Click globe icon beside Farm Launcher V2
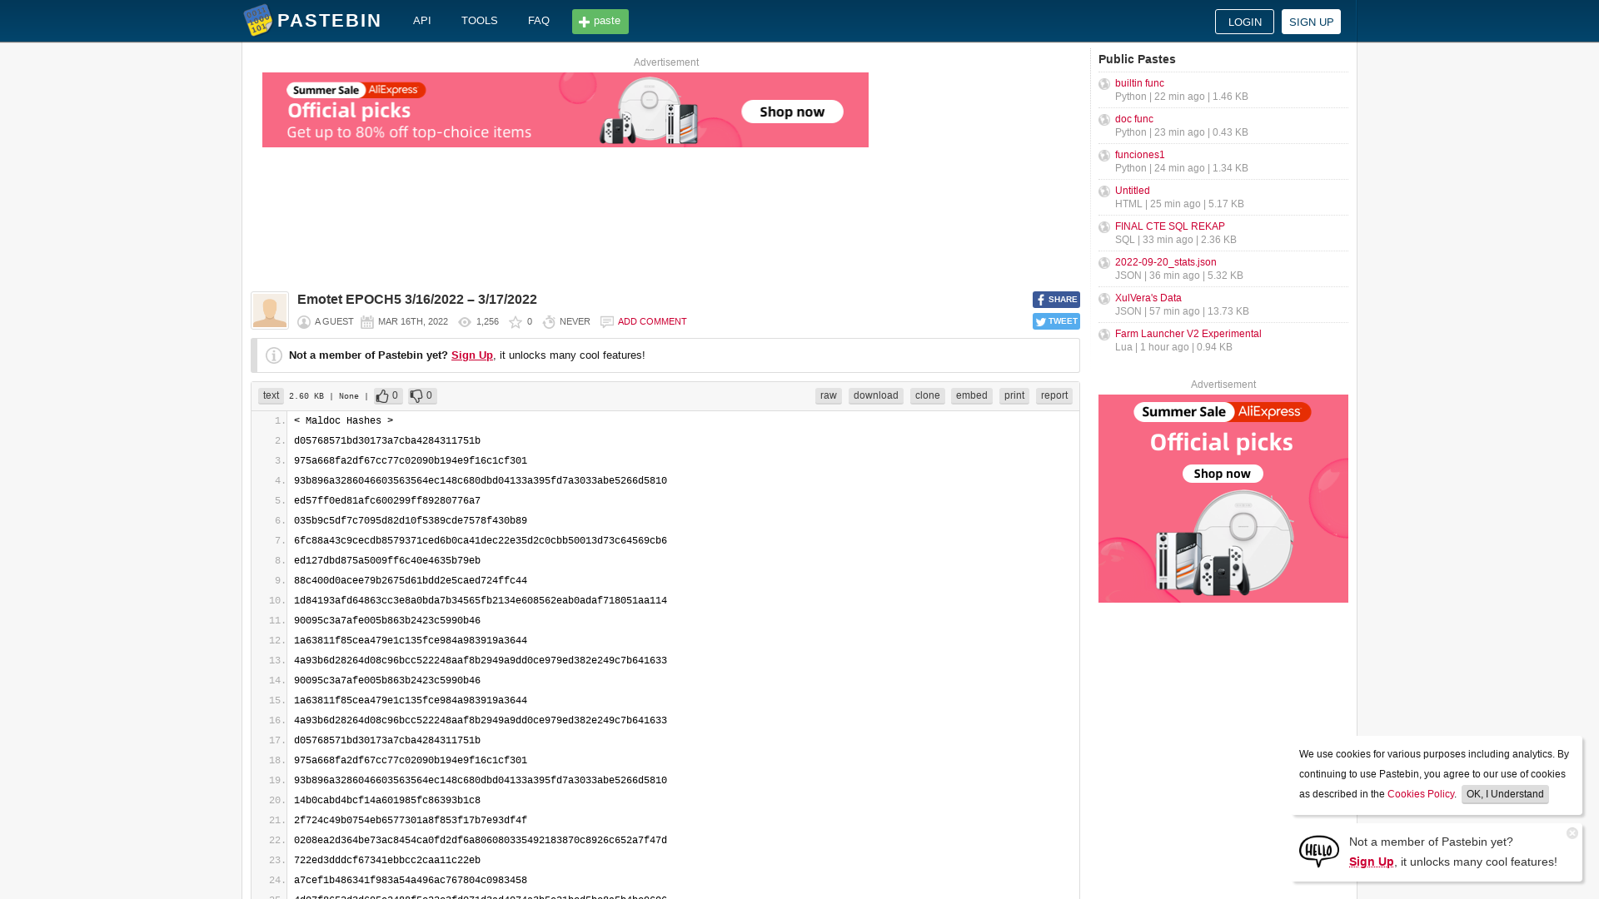This screenshot has width=1599, height=899. tap(1104, 335)
